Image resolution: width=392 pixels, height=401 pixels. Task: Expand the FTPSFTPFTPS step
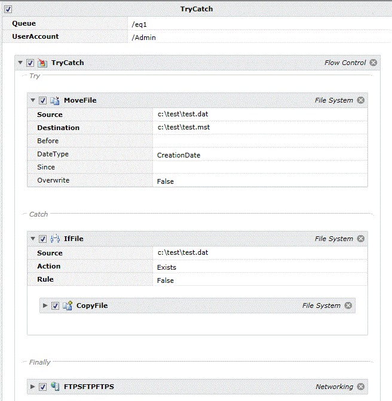pos(32,387)
